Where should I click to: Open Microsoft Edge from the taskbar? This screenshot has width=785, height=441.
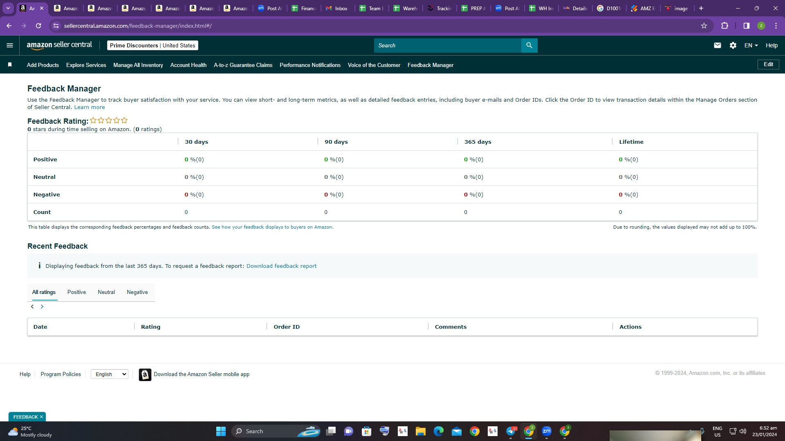pyautogui.click(x=439, y=431)
